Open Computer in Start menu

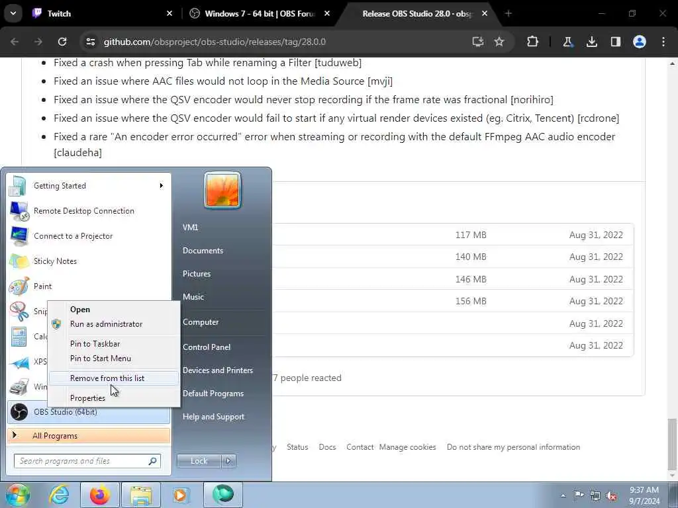point(201,322)
